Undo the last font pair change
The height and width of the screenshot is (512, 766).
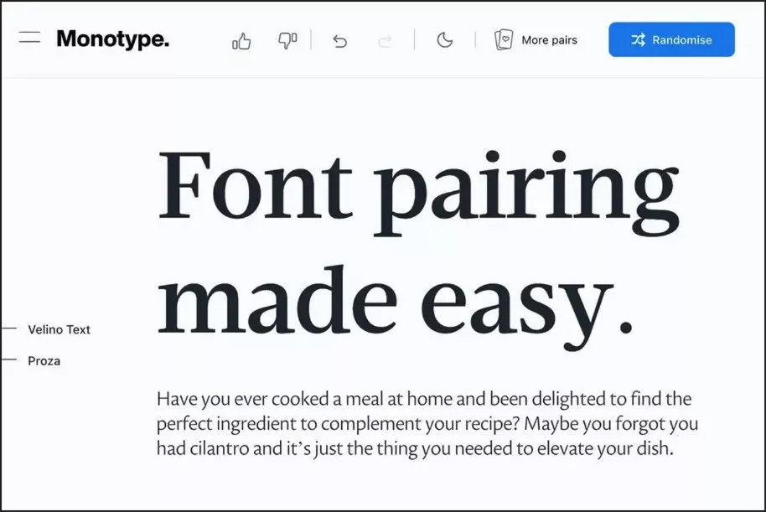[339, 40]
